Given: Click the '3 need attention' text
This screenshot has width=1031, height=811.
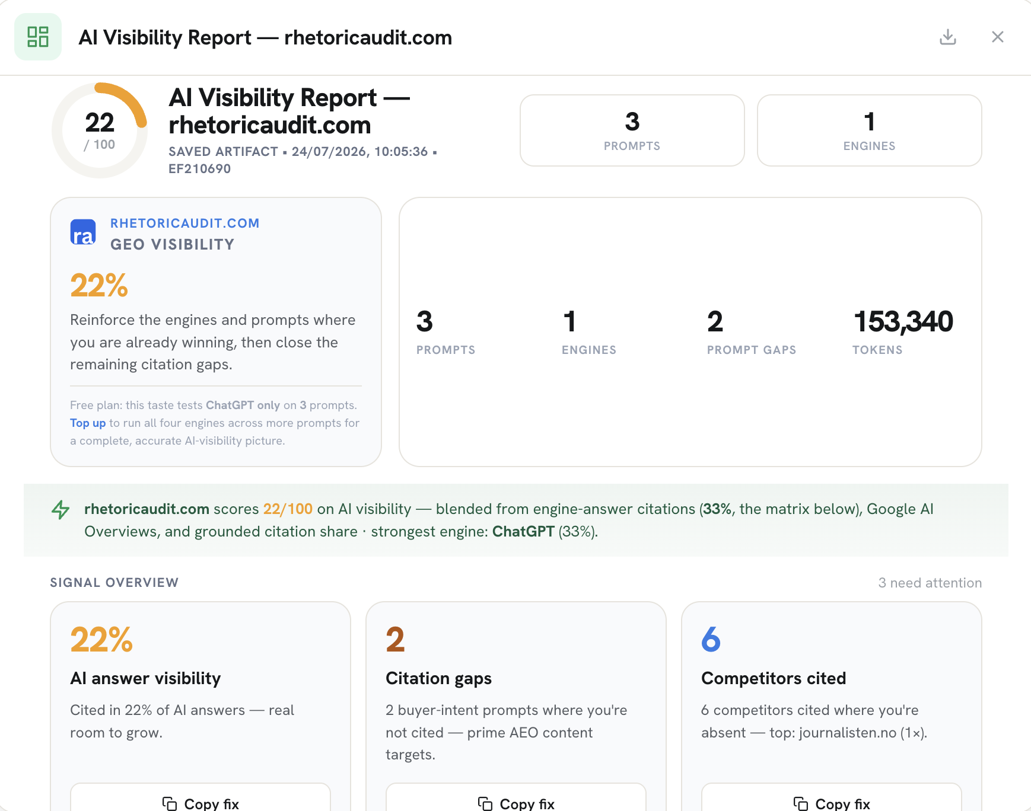Looking at the screenshot, I should point(930,583).
